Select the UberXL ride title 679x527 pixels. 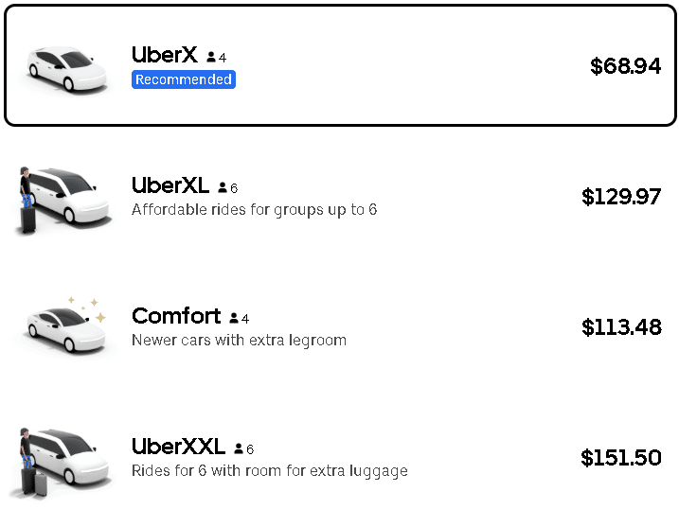(x=170, y=185)
